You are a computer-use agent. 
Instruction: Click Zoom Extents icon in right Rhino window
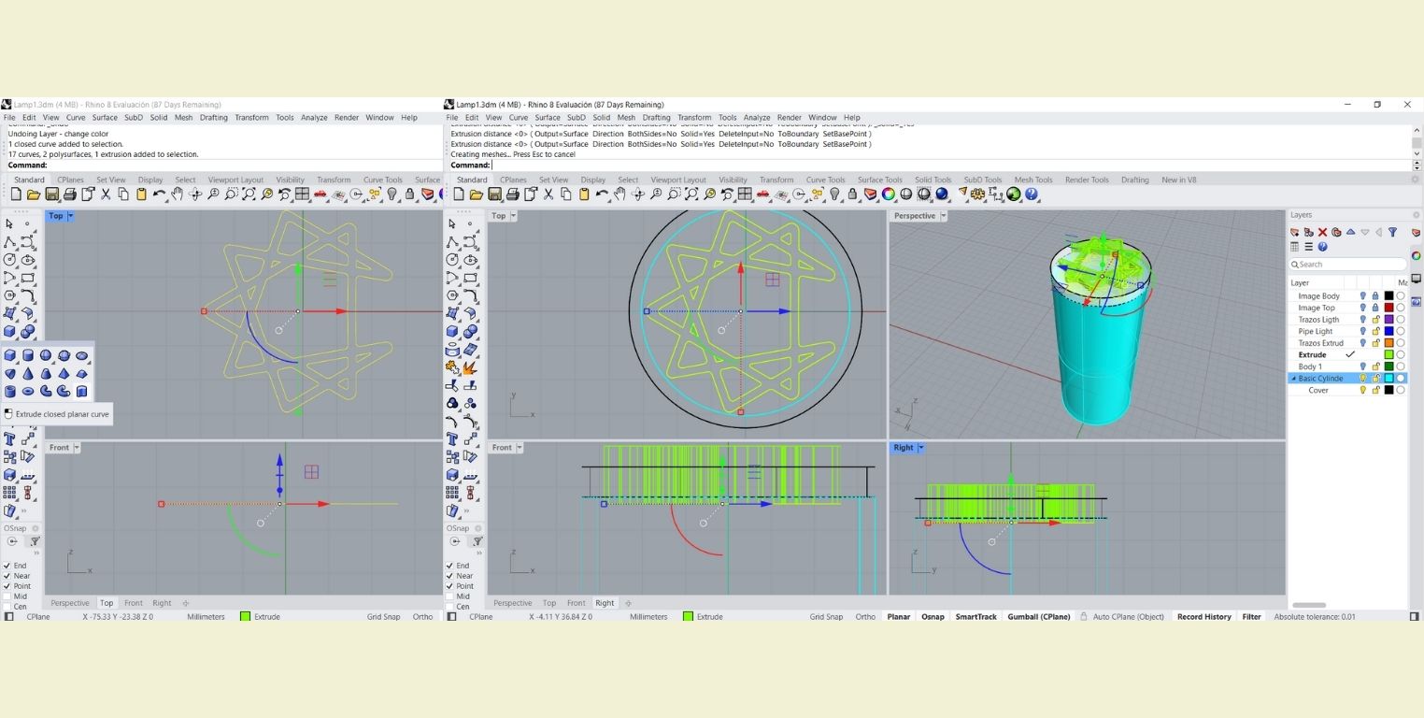pyautogui.click(x=691, y=194)
